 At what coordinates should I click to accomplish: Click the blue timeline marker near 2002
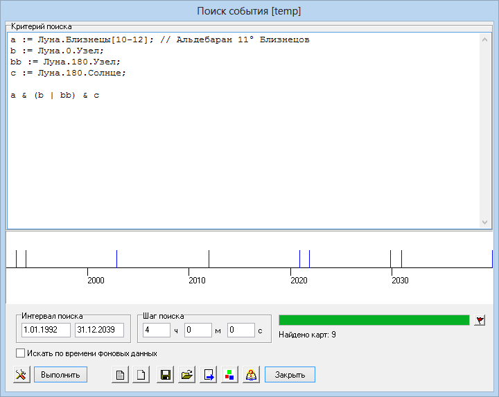pyautogui.click(x=116, y=258)
